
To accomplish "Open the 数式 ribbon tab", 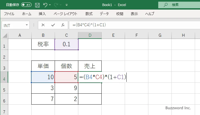I will pyautogui.click(x=89, y=14).
